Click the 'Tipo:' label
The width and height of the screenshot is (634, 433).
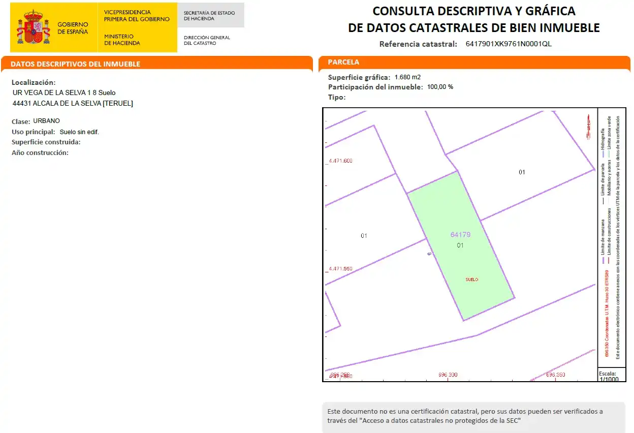pyautogui.click(x=337, y=97)
